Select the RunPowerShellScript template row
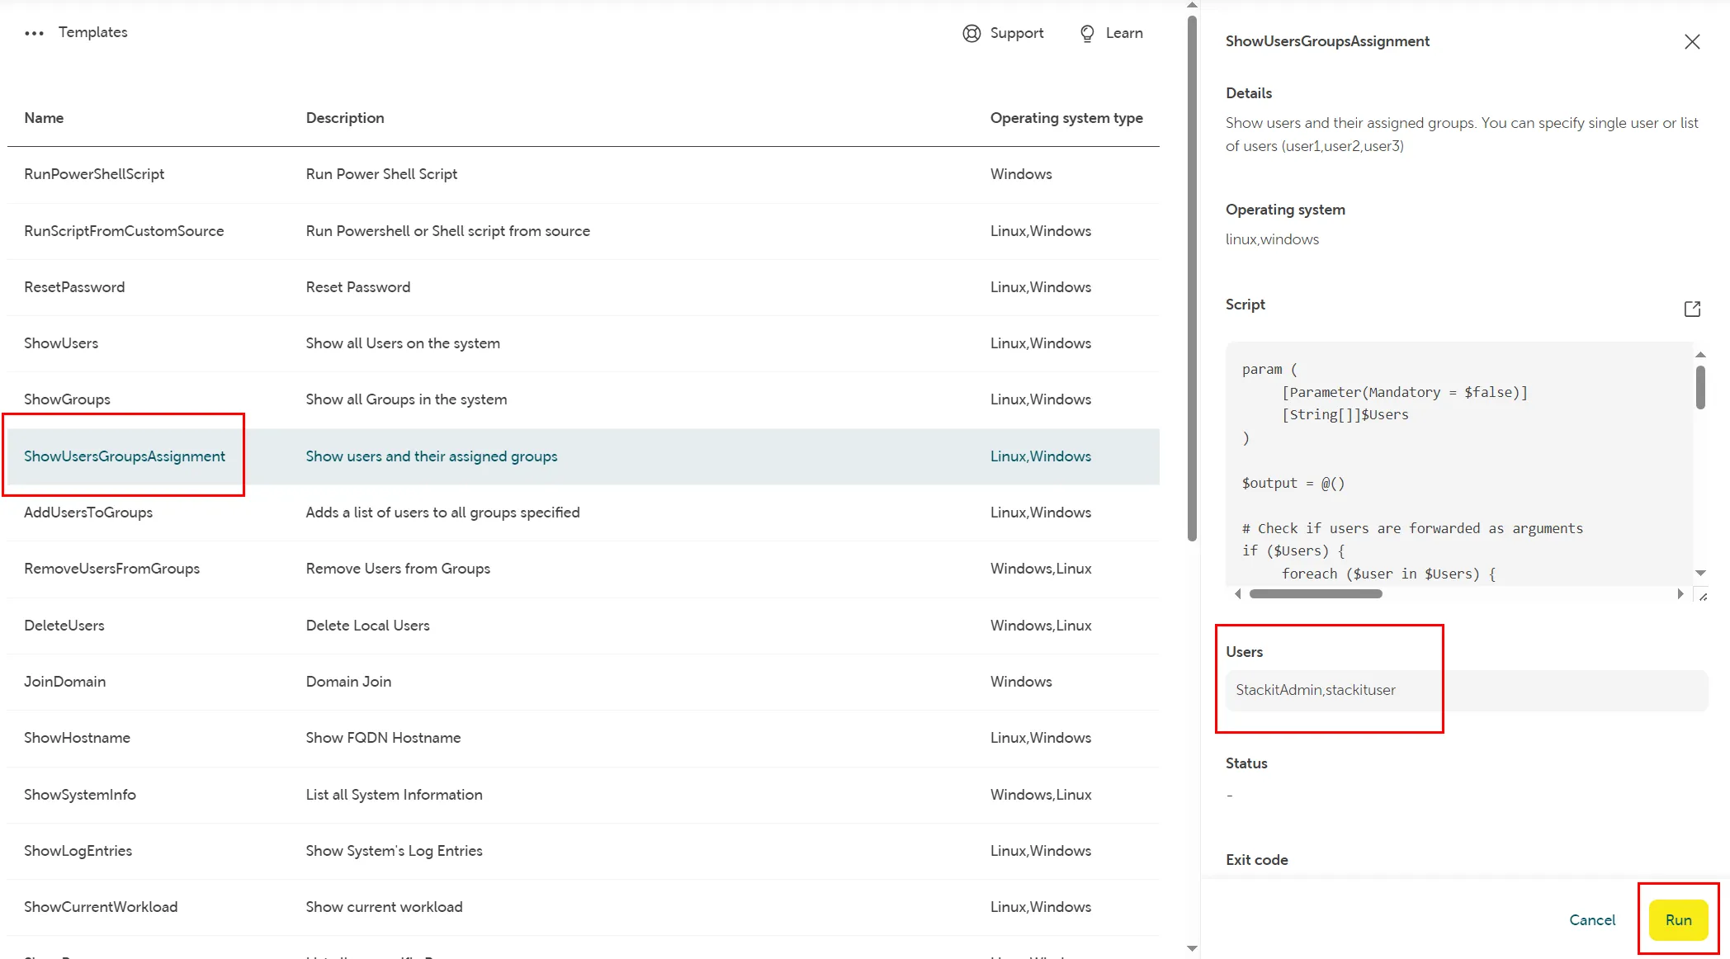Screen dimensions: 1730x959 [x=94, y=174]
